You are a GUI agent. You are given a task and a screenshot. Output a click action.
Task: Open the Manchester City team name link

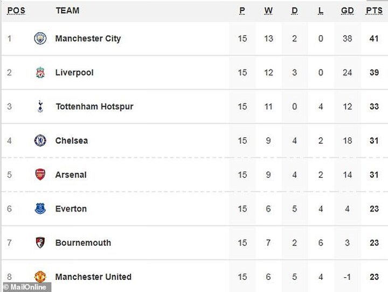(x=88, y=39)
